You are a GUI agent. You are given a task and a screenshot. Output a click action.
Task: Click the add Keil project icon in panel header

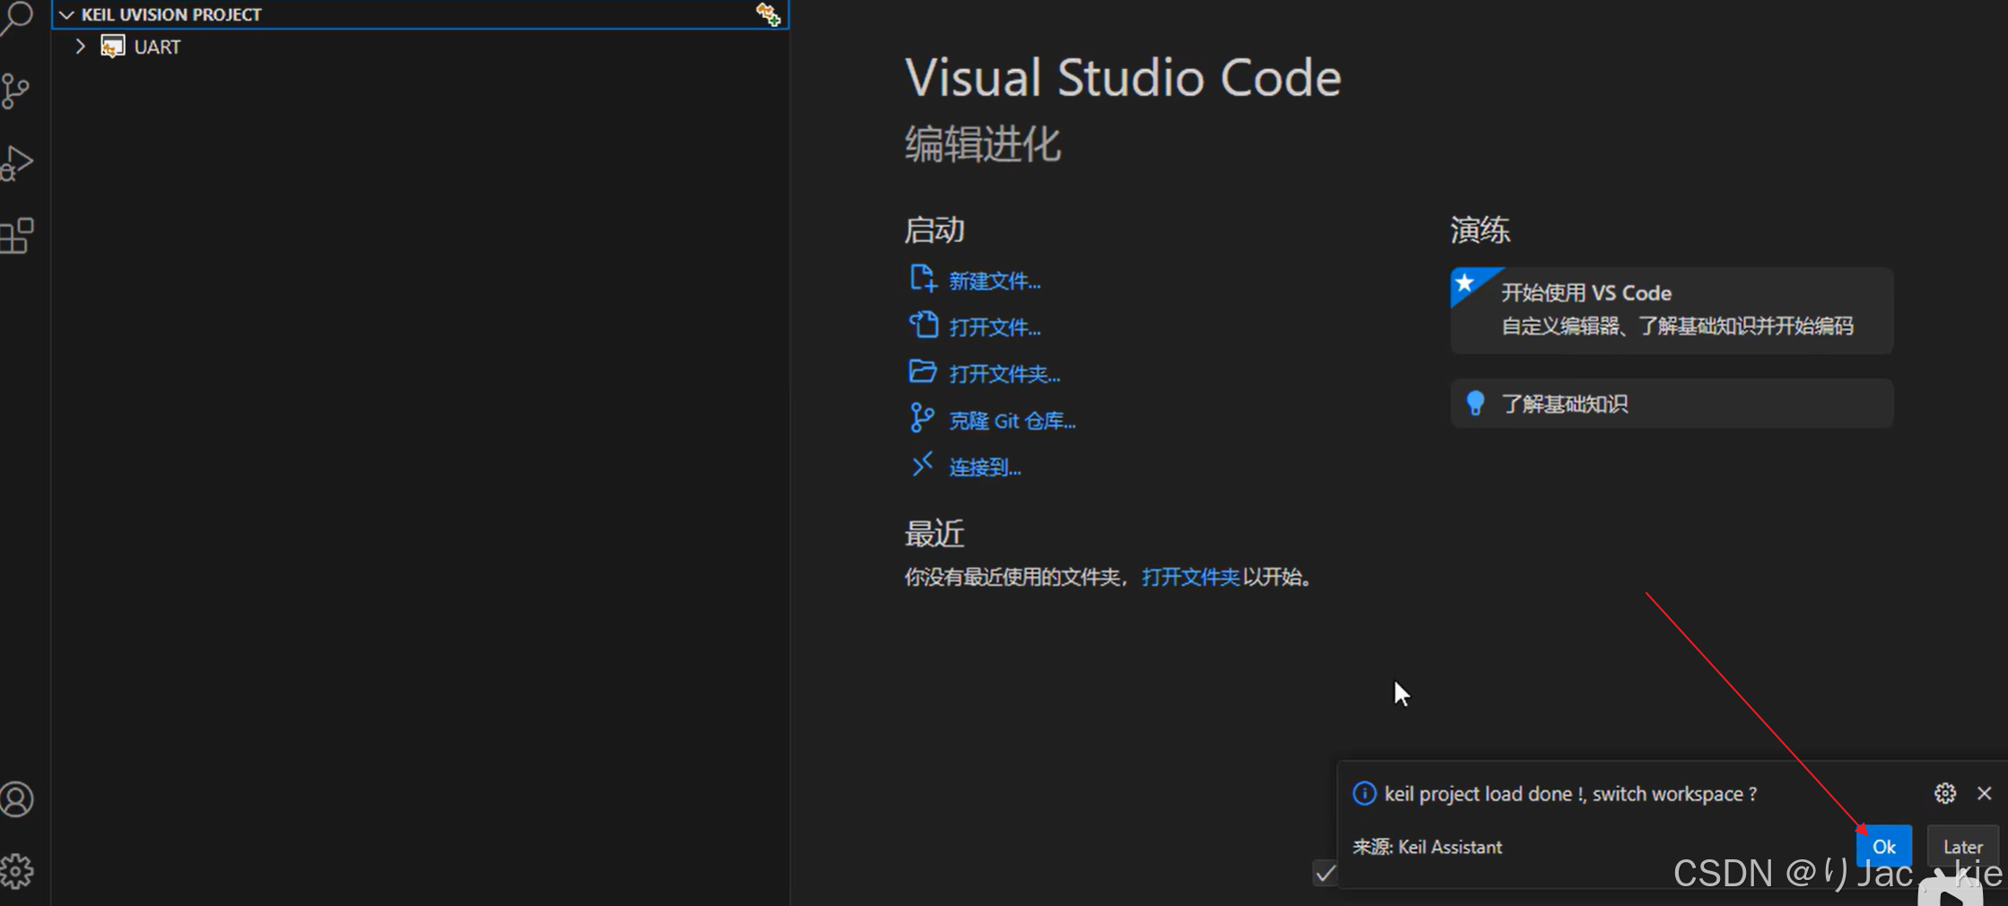click(x=768, y=13)
